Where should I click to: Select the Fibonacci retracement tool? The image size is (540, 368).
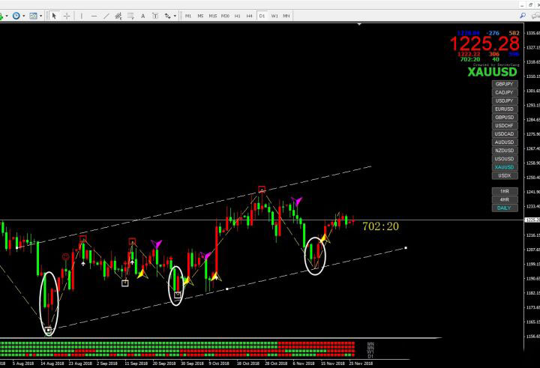tap(130, 16)
